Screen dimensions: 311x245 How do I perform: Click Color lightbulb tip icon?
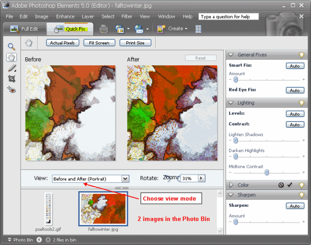click(301, 185)
